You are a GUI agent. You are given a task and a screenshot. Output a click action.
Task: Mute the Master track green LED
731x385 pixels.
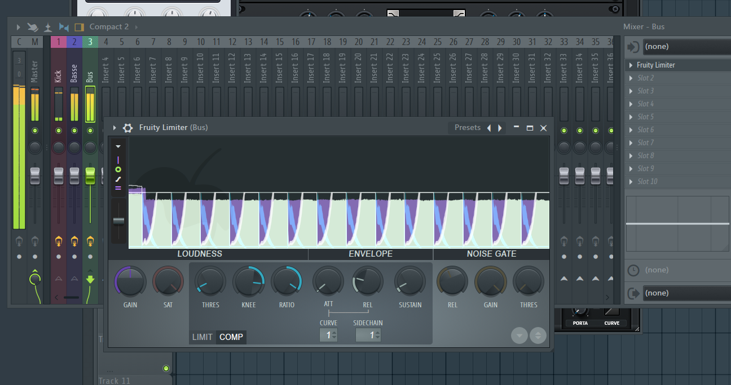pos(35,131)
